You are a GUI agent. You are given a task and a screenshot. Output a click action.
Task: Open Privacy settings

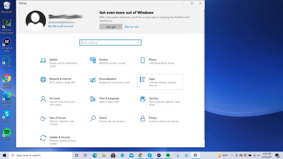point(160,119)
